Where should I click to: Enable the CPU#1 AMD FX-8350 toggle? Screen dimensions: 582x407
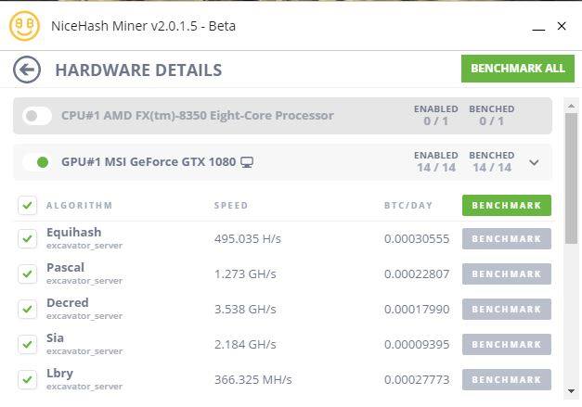pyautogui.click(x=37, y=116)
